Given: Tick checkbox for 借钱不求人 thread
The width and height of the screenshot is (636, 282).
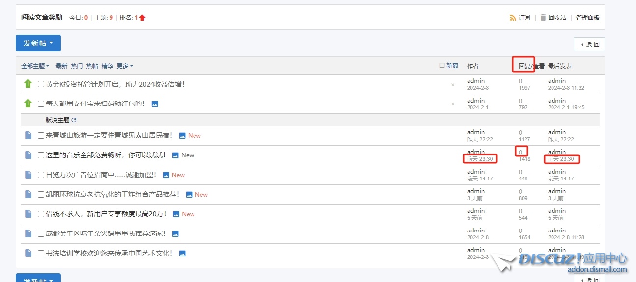Looking at the screenshot, I should coord(41,214).
